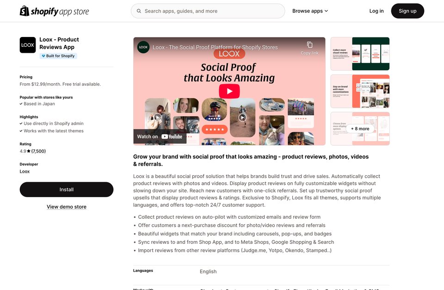Image resolution: width=444 pixels, height=290 pixels.
Task: Click the Loox app logo icon
Action: 28,45
